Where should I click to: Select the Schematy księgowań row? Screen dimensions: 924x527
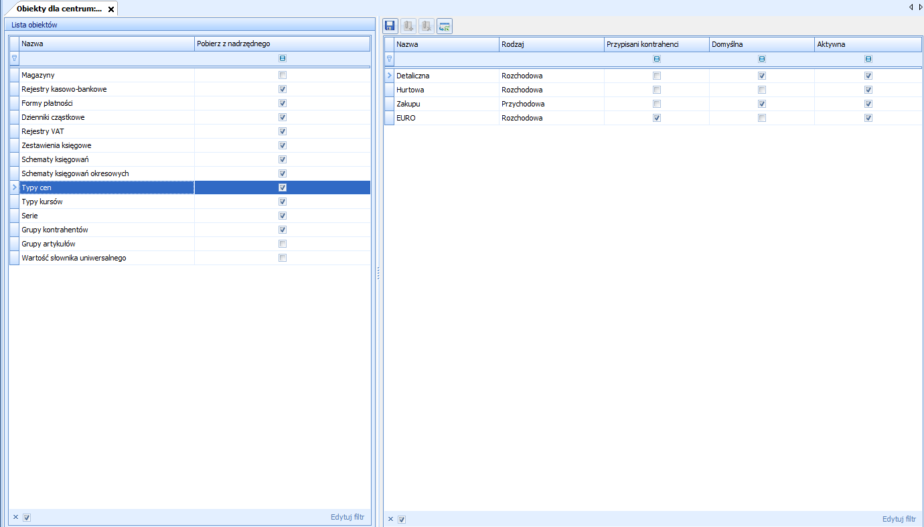(x=189, y=159)
